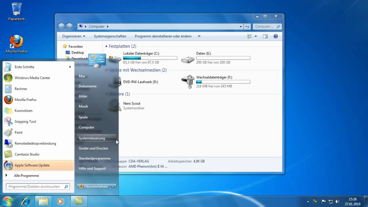
Task: Open Computer in Start menu right pane
Action: point(87,127)
